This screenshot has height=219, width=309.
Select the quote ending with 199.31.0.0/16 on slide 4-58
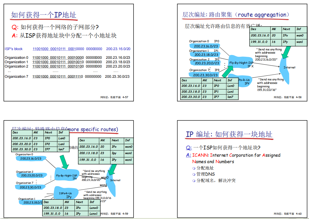pos(270,84)
